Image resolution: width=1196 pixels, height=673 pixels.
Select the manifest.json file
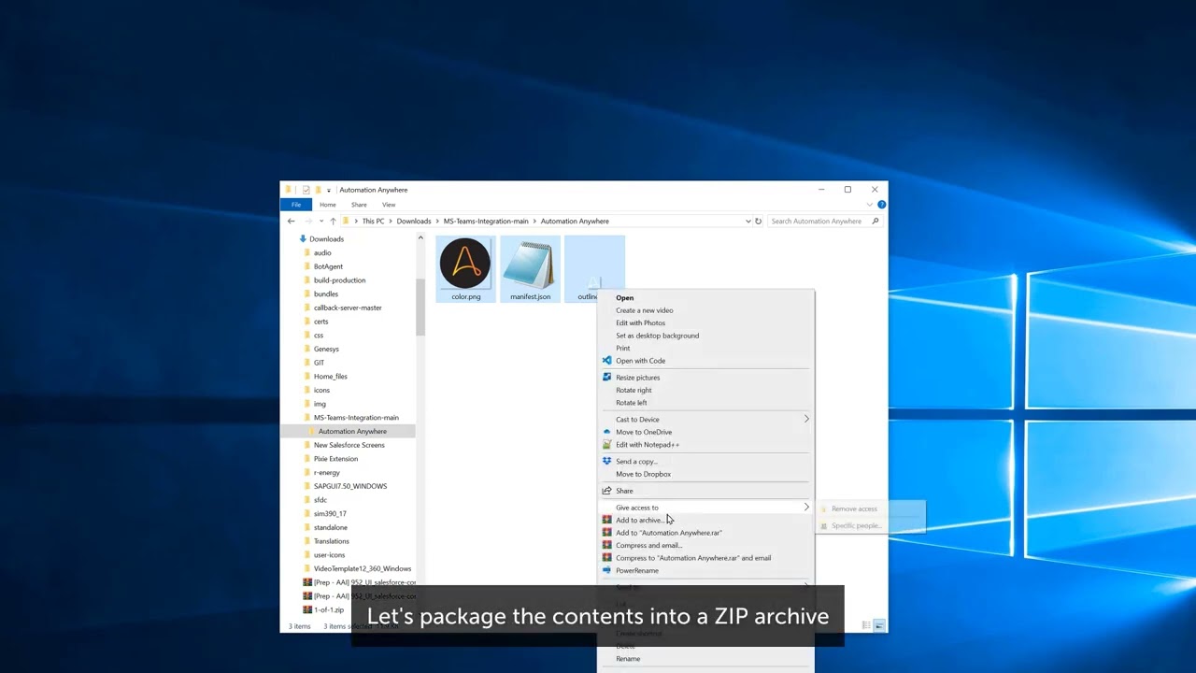pyautogui.click(x=530, y=269)
